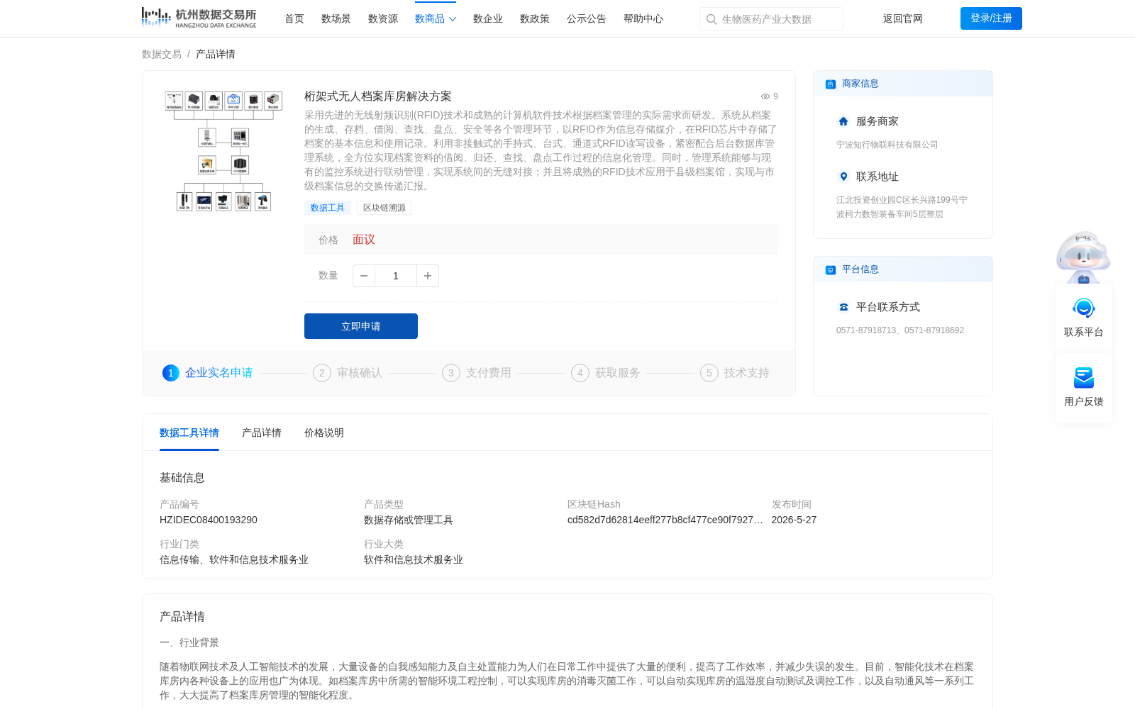Click merchant name 宁波知行物联科技有限公司

pos(887,145)
